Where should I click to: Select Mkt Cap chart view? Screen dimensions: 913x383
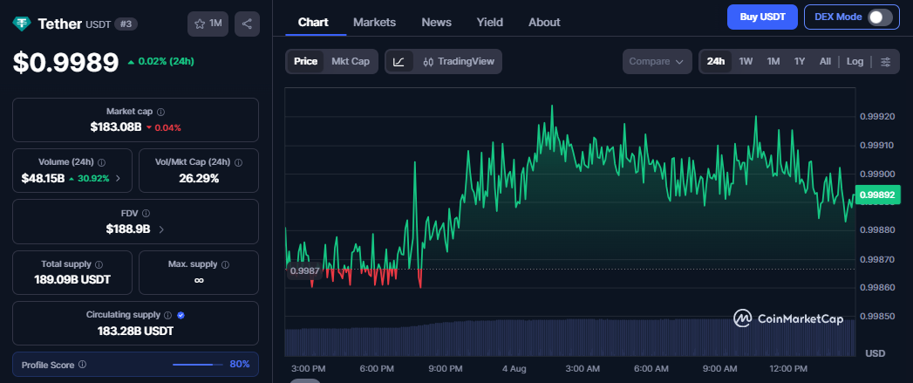click(x=351, y=61)
